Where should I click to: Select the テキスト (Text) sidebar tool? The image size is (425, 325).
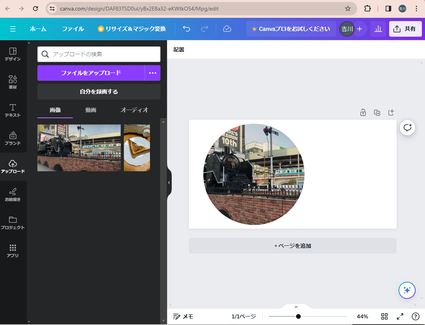[x=13, y=110]
